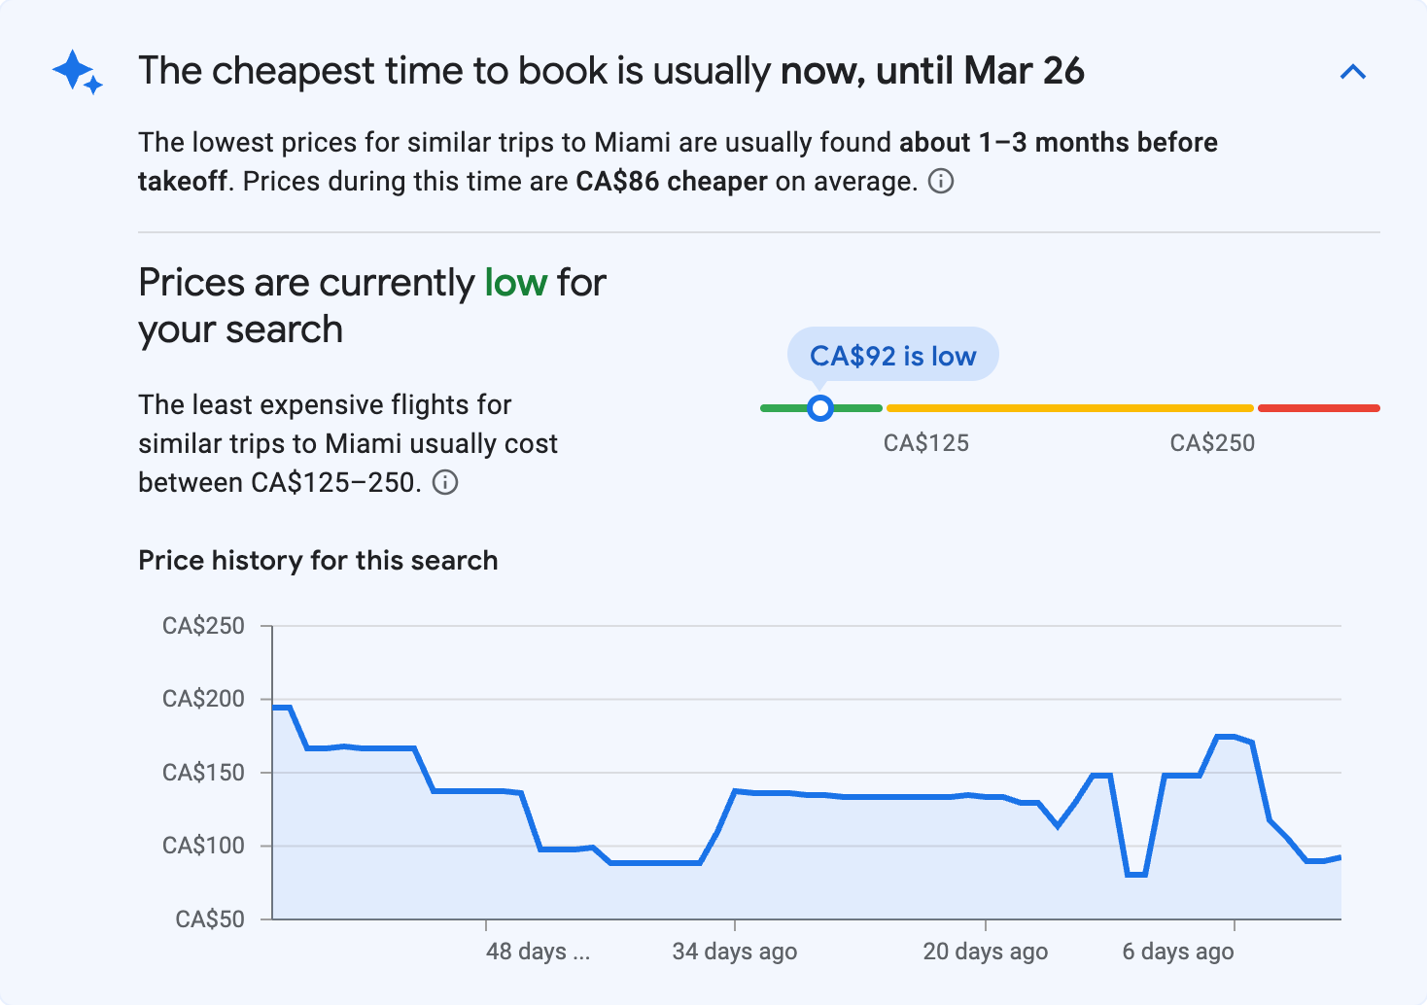Viewport: 1427px width, 1005px height.
Task: Click the heading about booking until Mar 26
Action: tap(611, 70)
